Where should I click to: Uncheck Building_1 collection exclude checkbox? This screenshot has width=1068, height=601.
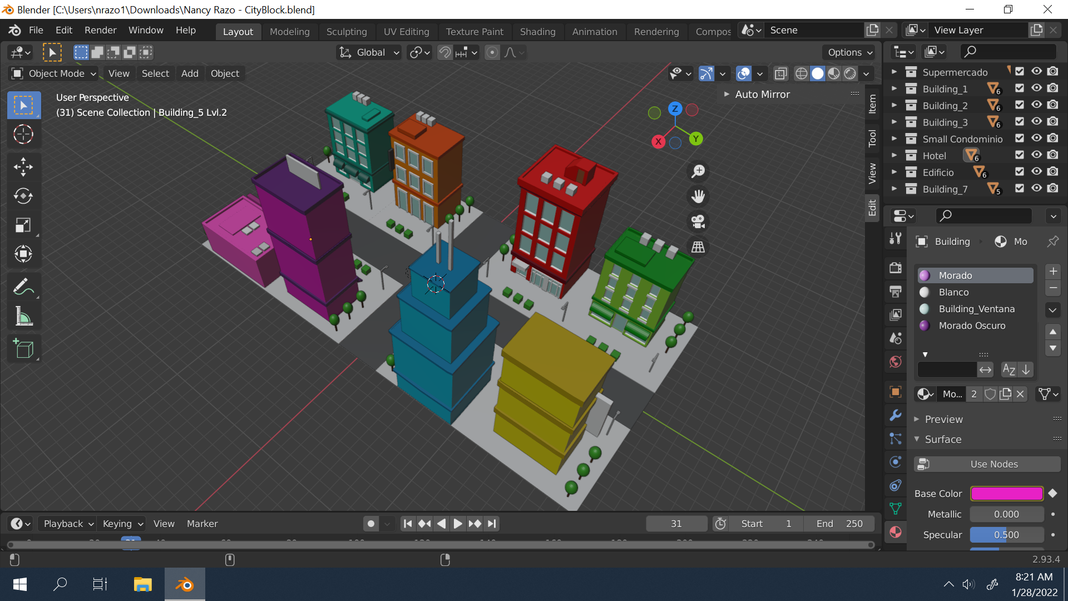click(1020, 88)
